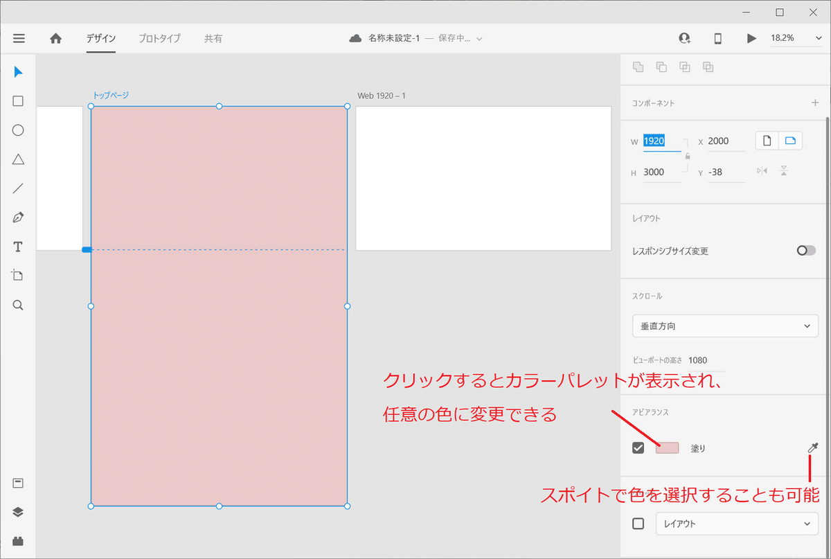Click the viewport height 1080 field
831x559 pixels.
coord(706,360)
